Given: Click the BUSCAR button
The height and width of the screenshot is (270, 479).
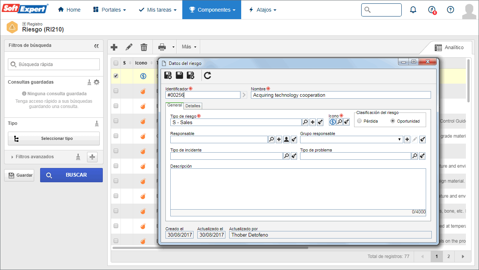Looking at the screenshot, I should pyautogui.click(x=71, y=175).
